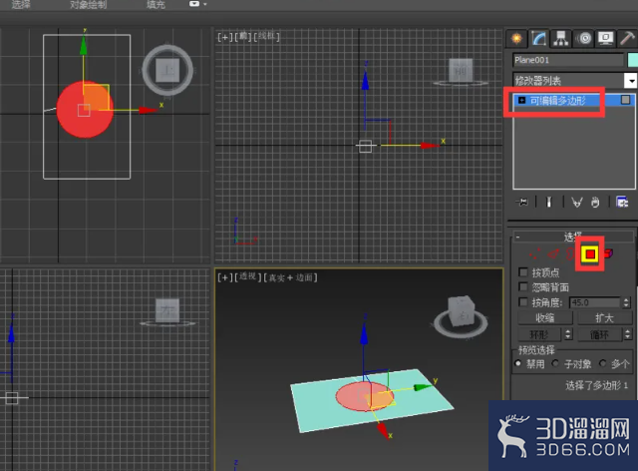The width and height of the screenshot is (638, 471).
Task: Click the 循环 spinner arrows
Action: pyautogui.click(x=628, y=334)
